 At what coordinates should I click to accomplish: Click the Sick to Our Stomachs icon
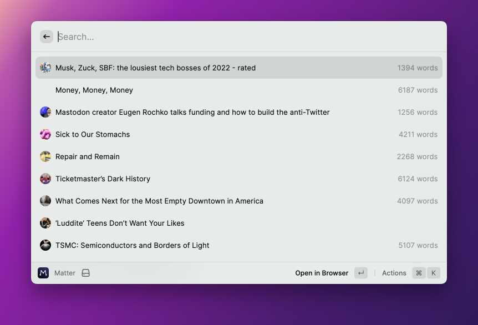click(45, 134)
